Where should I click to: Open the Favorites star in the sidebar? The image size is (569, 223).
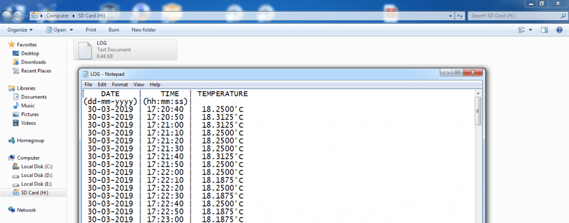(11, 44)
